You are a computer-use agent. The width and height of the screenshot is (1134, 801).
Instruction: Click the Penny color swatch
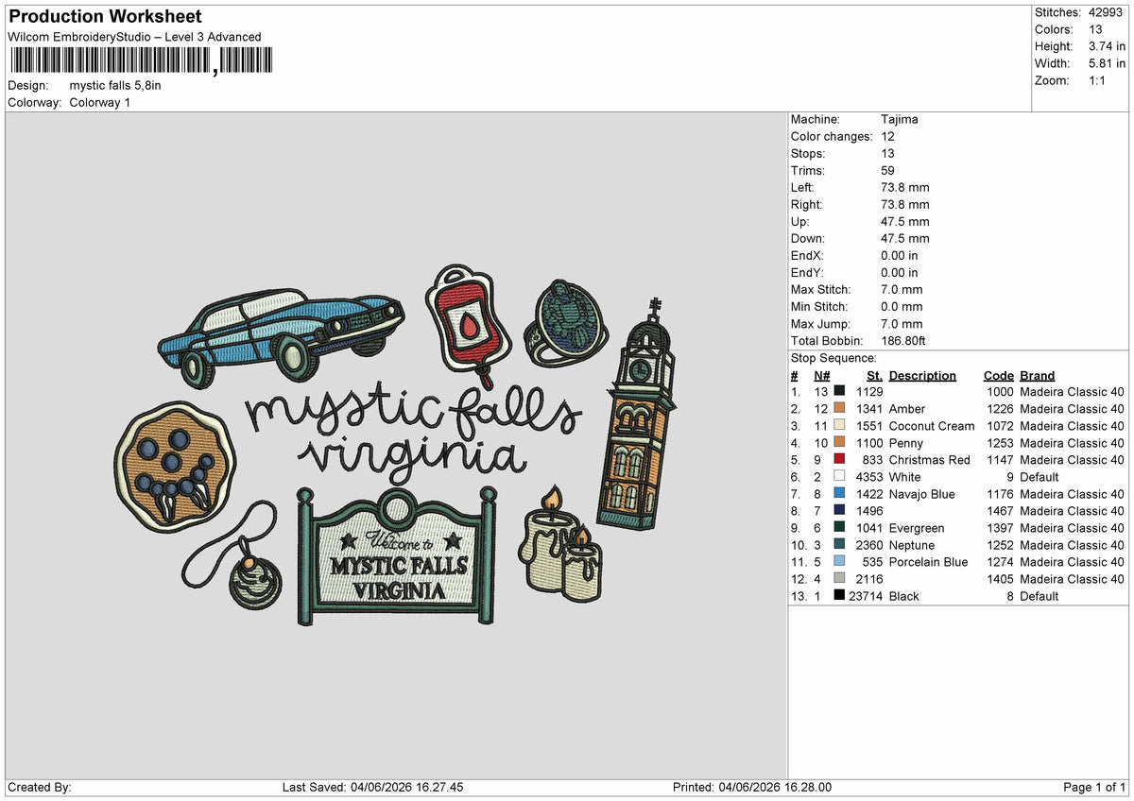[839, 443]
